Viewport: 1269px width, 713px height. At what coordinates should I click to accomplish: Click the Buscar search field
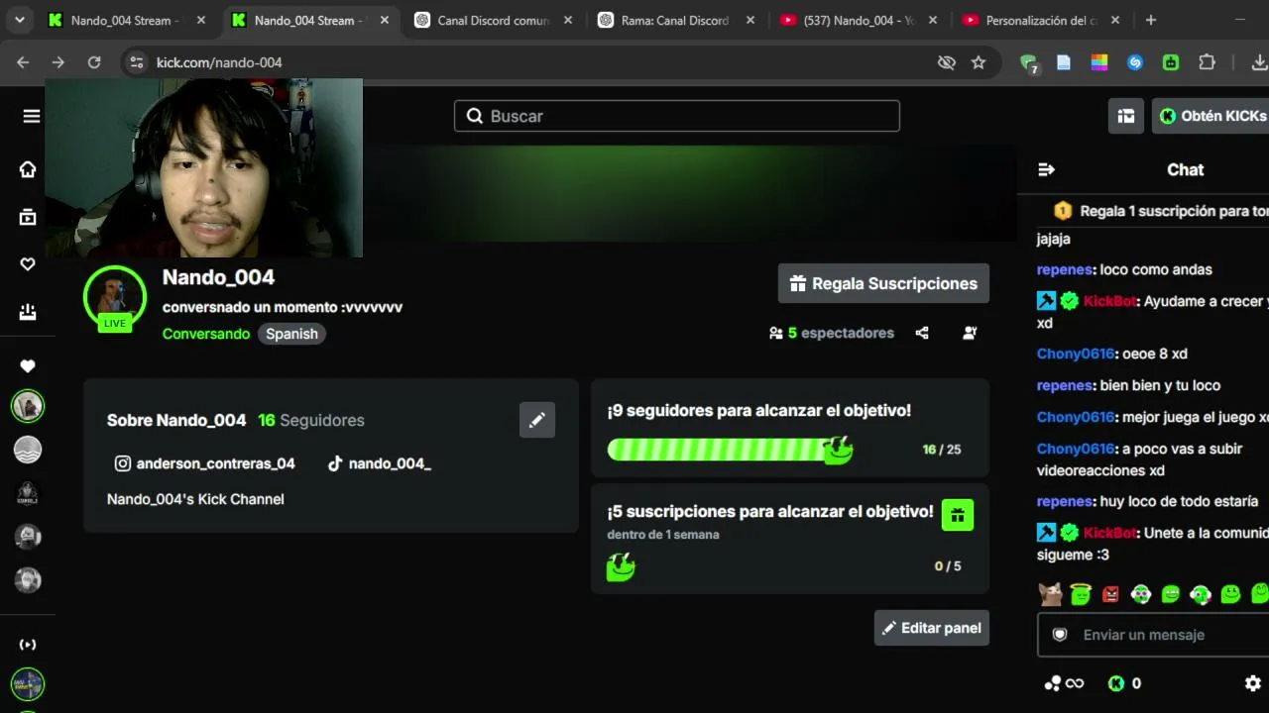tap(677, 116)
